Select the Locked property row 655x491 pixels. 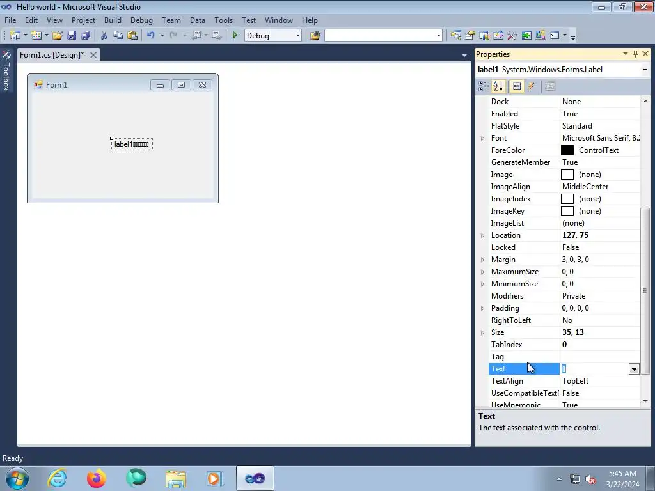(x=564, y=247)
